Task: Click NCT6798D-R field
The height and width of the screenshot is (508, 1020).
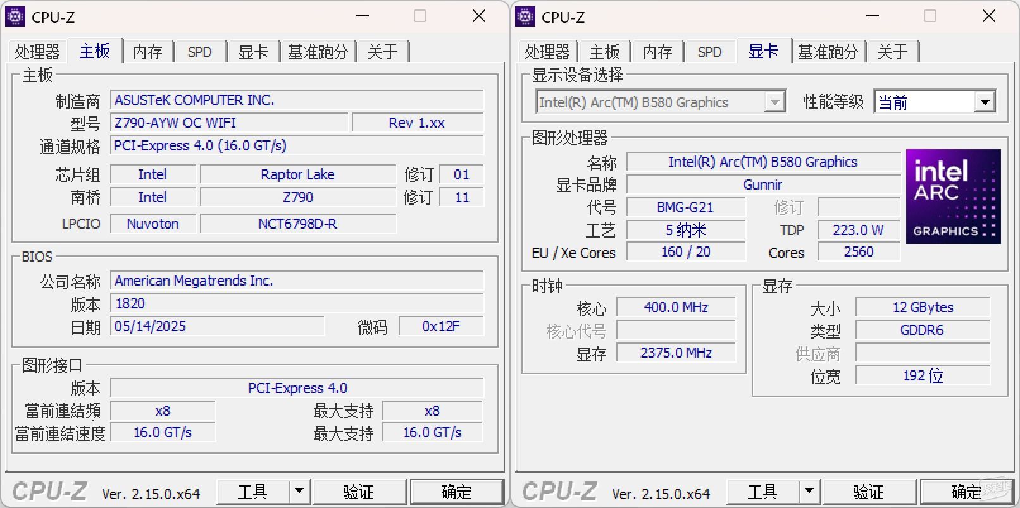Action: coord(298,224)
